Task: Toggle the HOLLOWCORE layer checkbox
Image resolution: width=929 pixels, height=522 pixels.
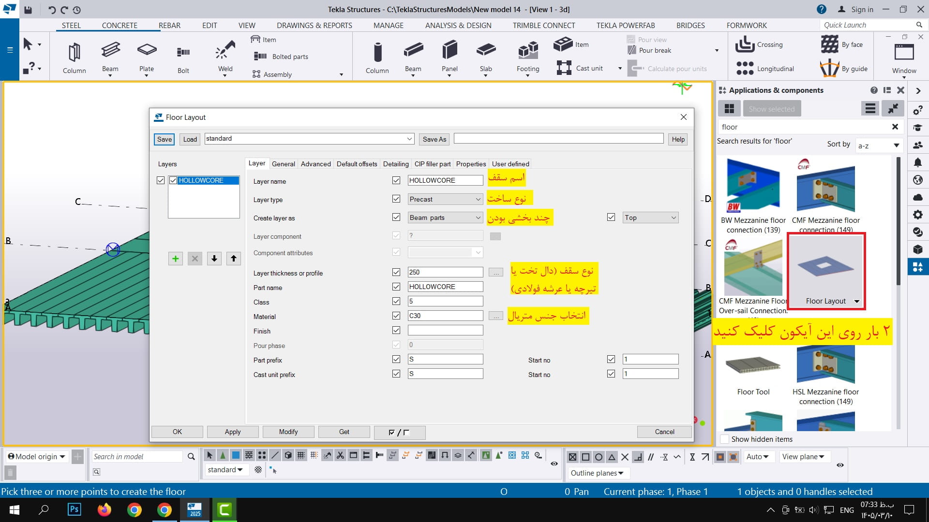Action: point(173,180)
